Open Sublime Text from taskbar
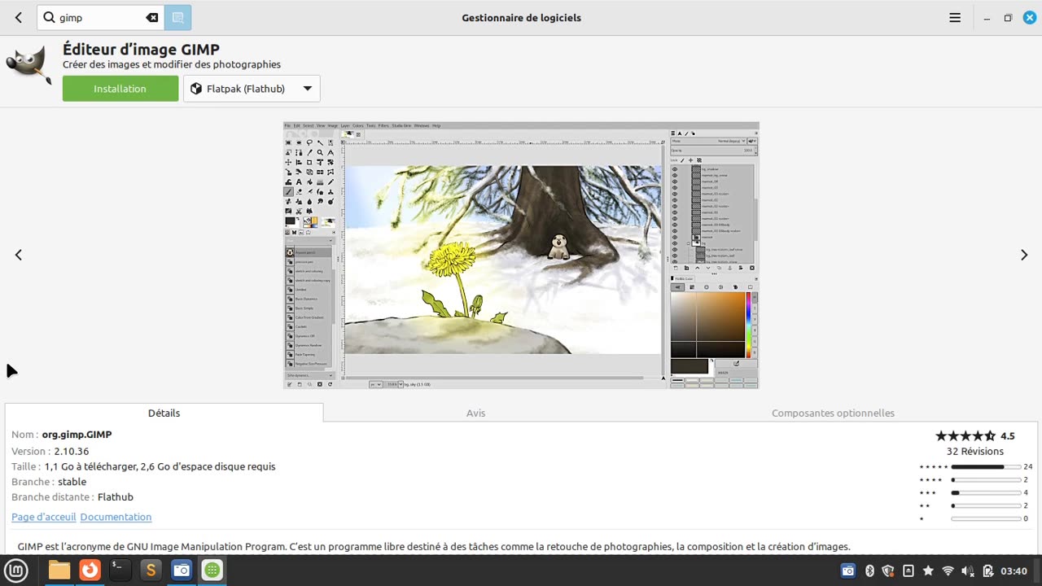 (x=150, y=571)
